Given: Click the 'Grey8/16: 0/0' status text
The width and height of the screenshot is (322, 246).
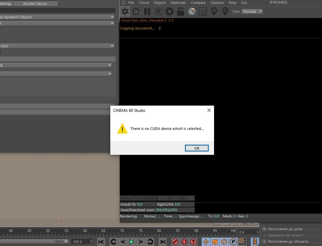Looking at the screenshot, I should (131, 204).
